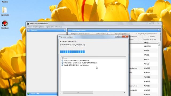Screen dimensions: 171x96
Task: Expand the Дополнения (поиск) header middle arrow
Action: (x=108, y=30)
